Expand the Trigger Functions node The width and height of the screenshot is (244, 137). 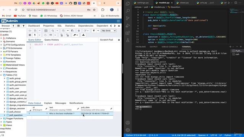1,118
